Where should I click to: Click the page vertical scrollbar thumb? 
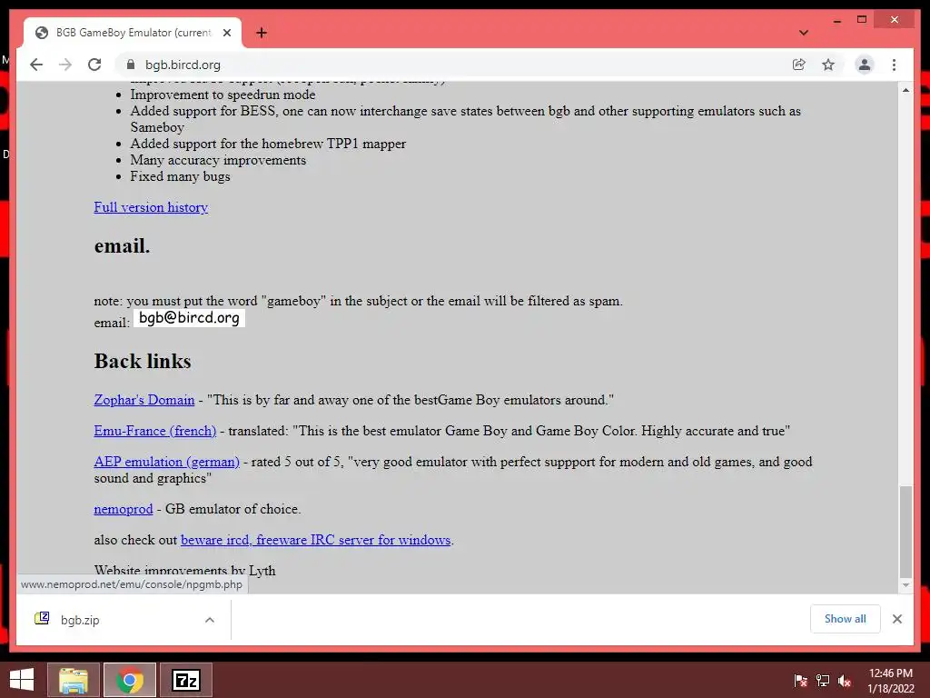coord(905,531)
